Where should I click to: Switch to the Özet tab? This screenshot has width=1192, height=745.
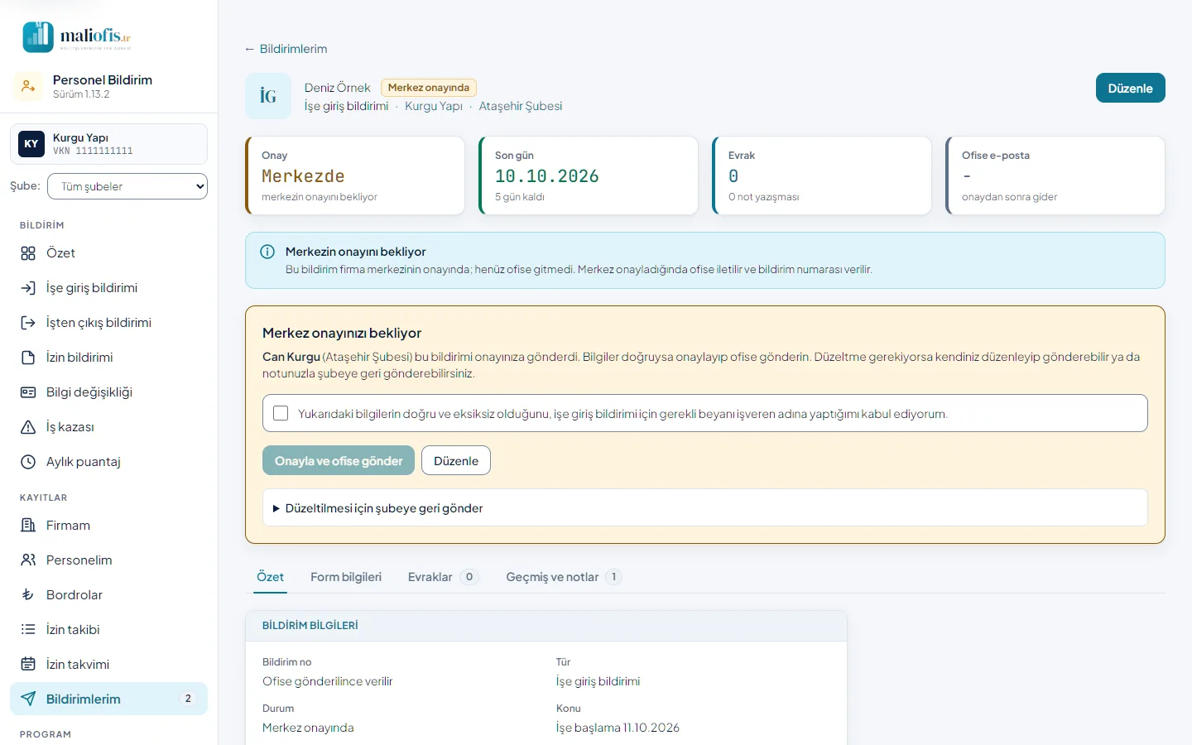click(x=270, y=577)
